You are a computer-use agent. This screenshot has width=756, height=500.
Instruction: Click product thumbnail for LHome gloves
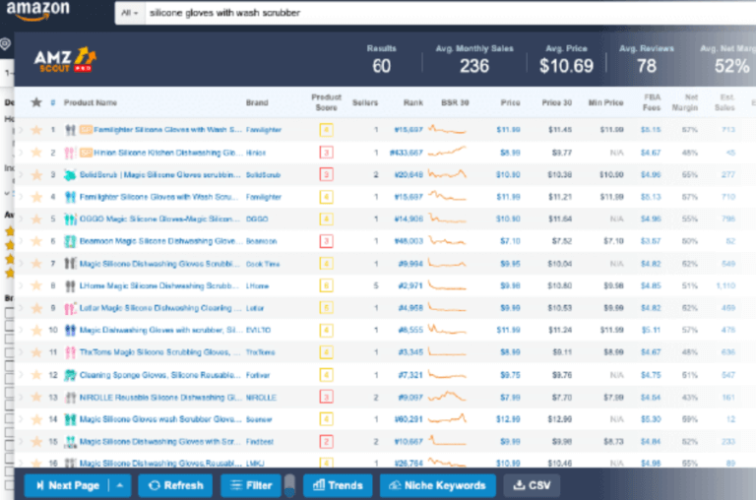tap(70, 285)
